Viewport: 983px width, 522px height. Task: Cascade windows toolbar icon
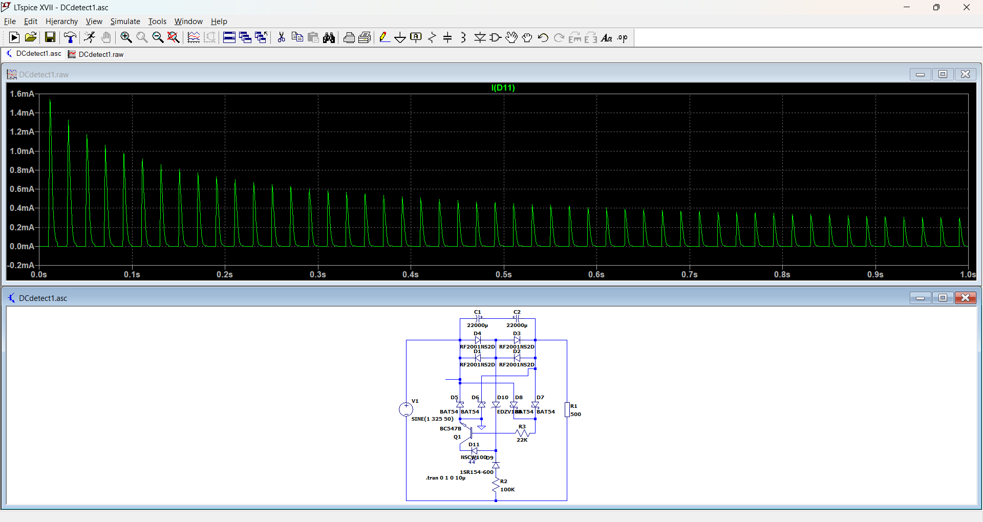point(245,37)
